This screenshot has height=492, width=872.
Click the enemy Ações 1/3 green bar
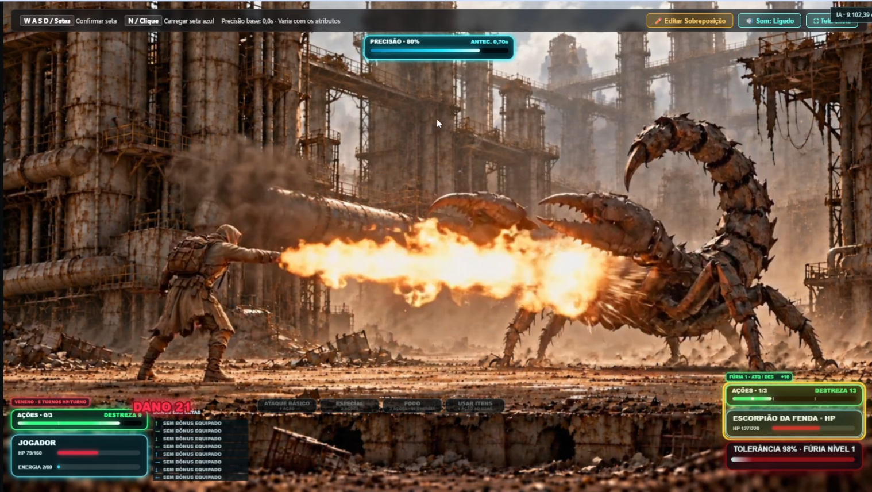click(794, 398)
